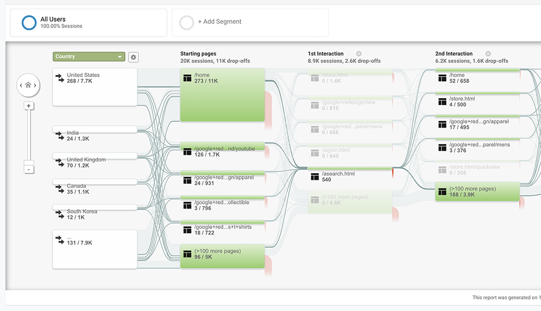Expand 2nd interaction (>100 more pages) 188 / 3.9K
This screenshot has height=311, width=541.
coord(478,191)
